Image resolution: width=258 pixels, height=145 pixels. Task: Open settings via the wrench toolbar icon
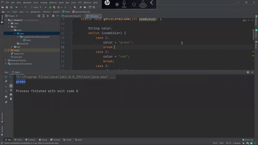pyautogui.click(x=81, y=7)
